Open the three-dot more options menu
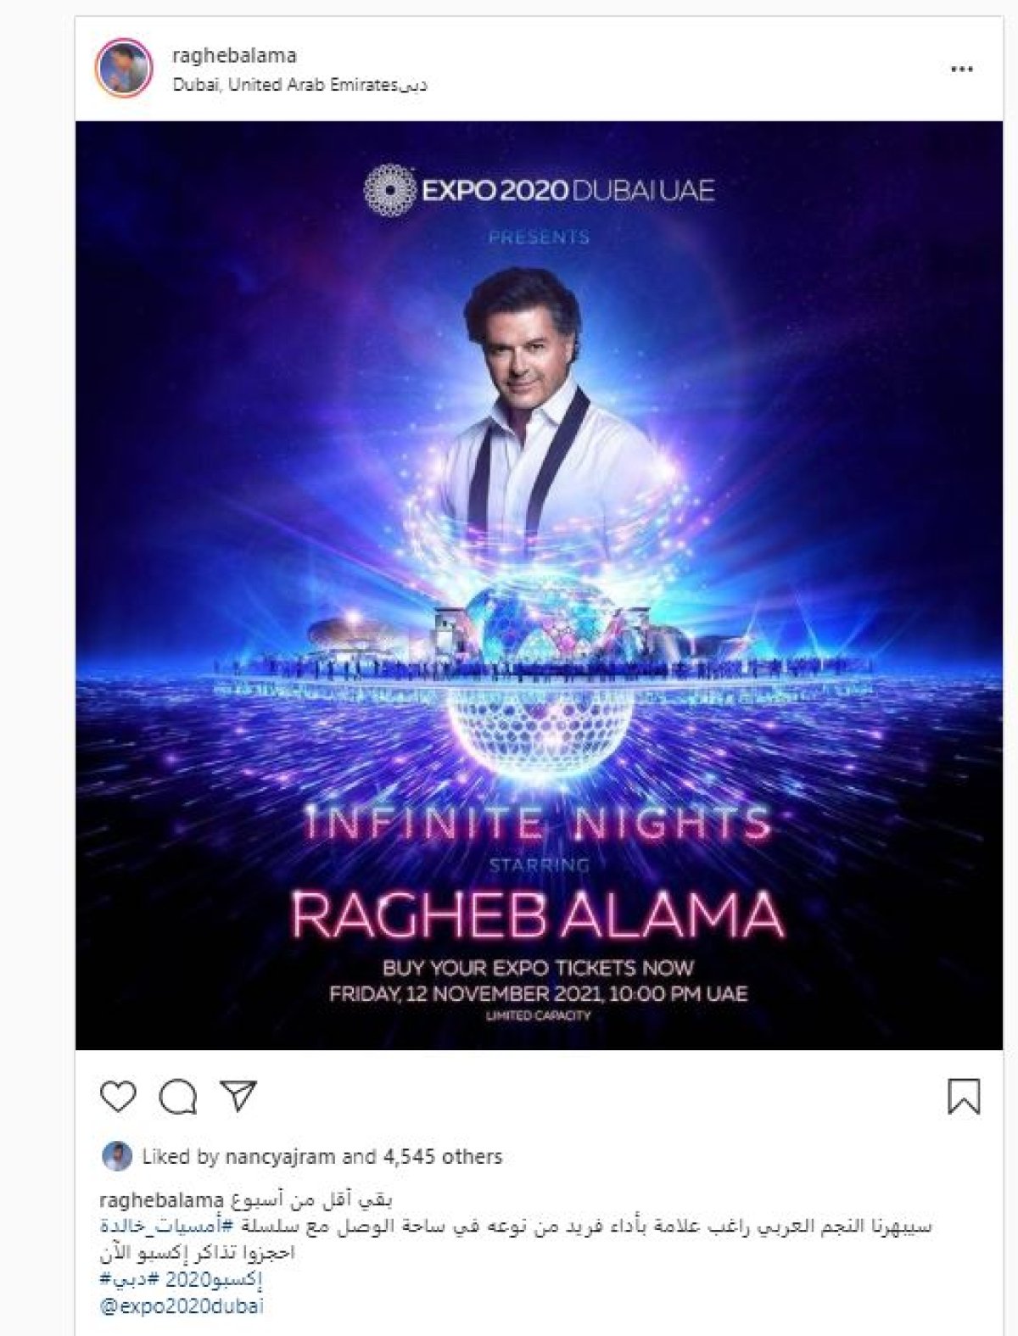 tap(961, 70)
